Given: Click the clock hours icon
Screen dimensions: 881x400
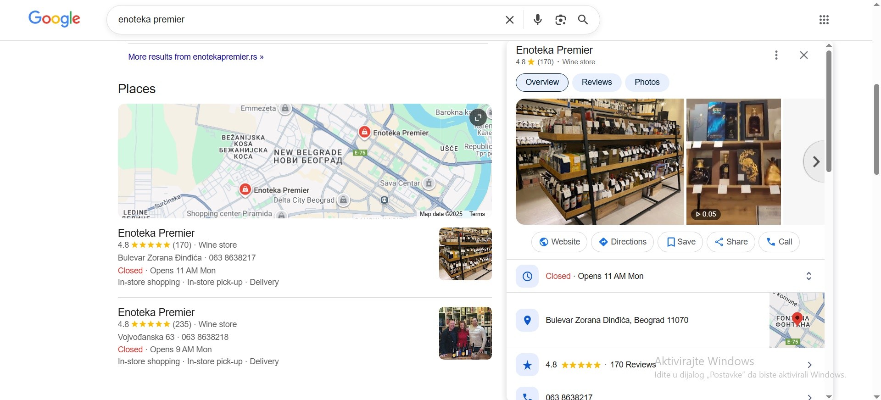Looking at the screenshot, I should [527, 276].
